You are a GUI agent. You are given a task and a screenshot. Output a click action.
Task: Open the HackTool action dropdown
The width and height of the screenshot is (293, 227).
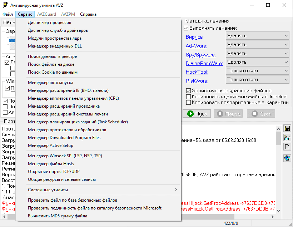(x=258, y=71)
